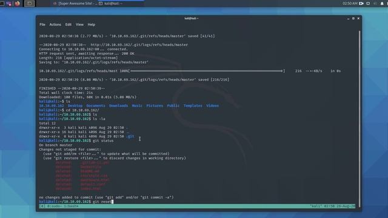This screenshot has width=388, height=218.
Task: Click the 'On branch master' line
Action: tap(55, 145)
